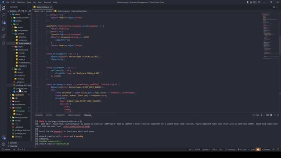Open Customize Layout icon in title bar
Viewport: 281px width, 158px height.
pyautogui.click(x=259, y=2)
